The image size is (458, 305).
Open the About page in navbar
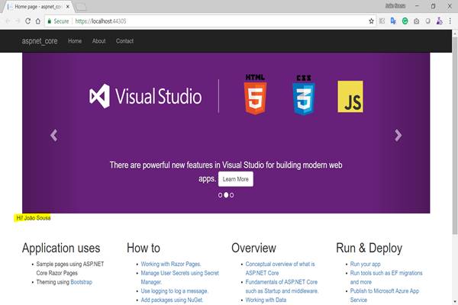point(98,40)
